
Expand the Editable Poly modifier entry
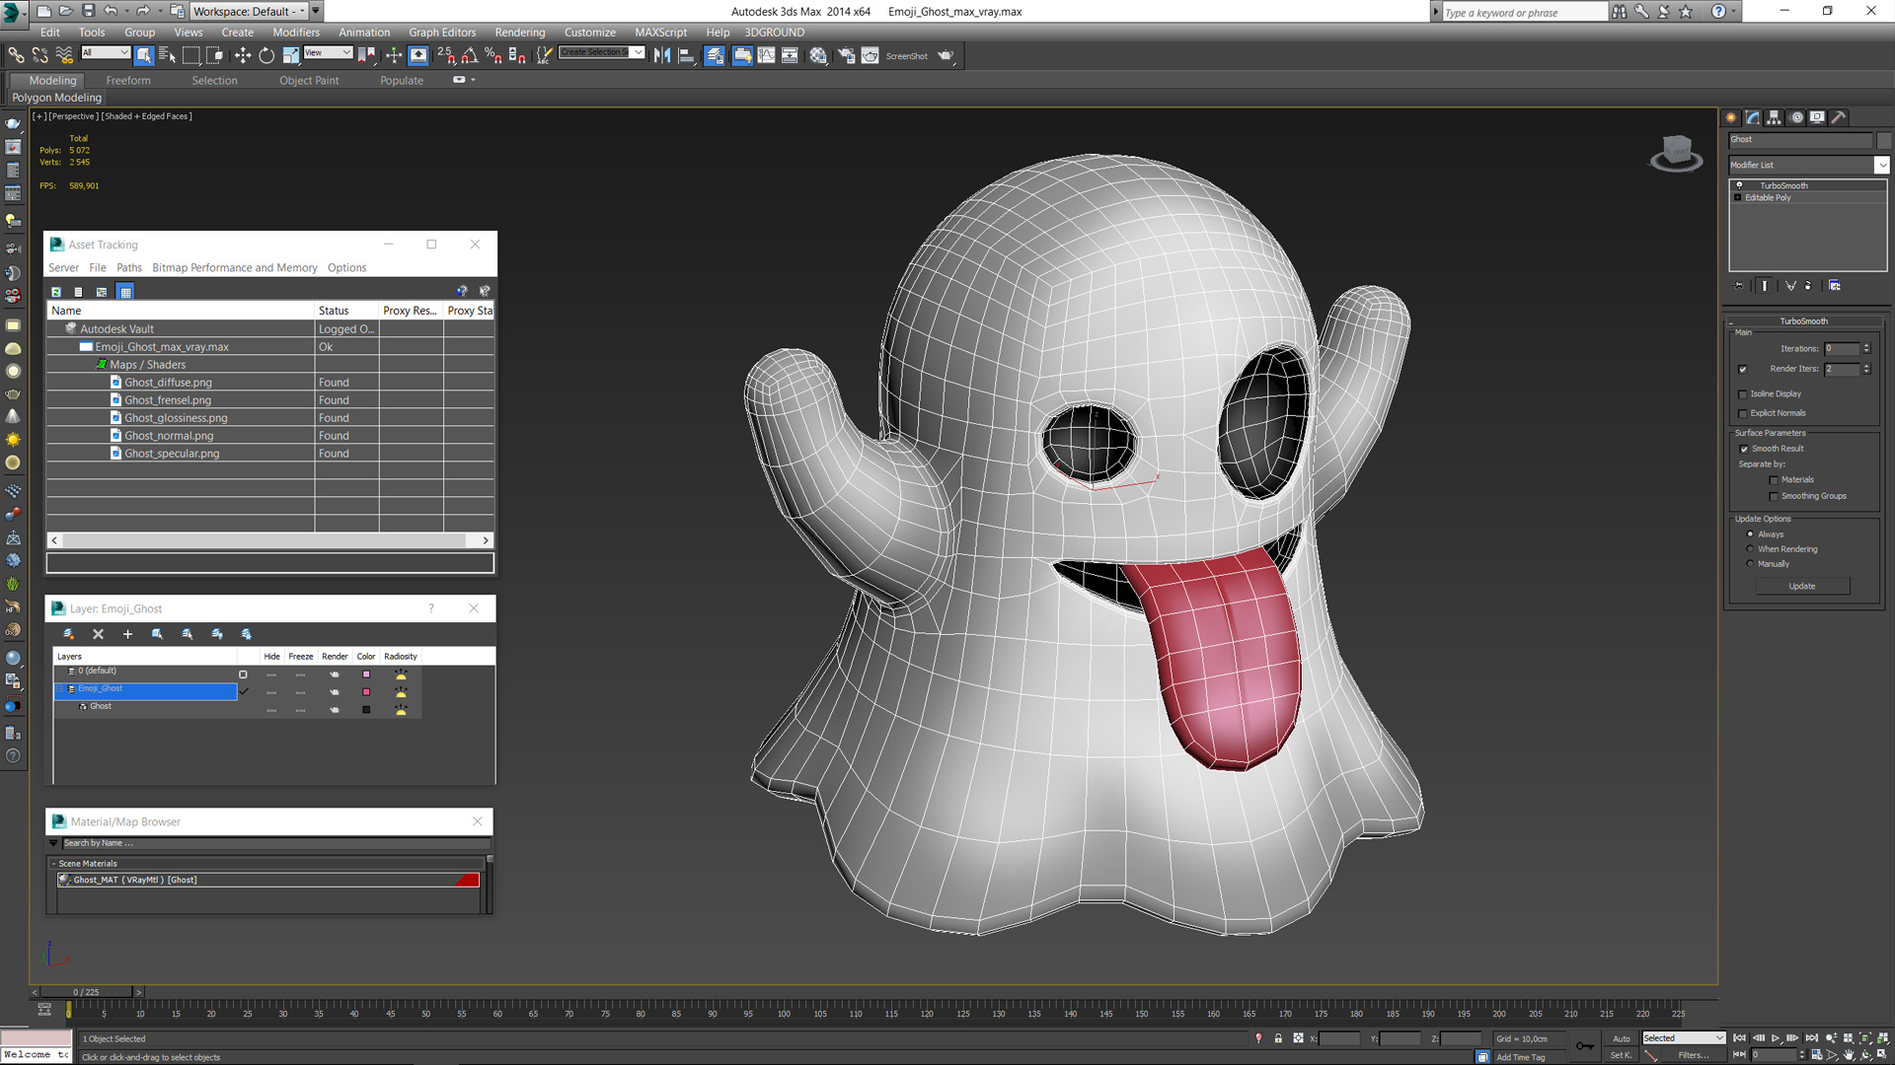(1740, 197)
